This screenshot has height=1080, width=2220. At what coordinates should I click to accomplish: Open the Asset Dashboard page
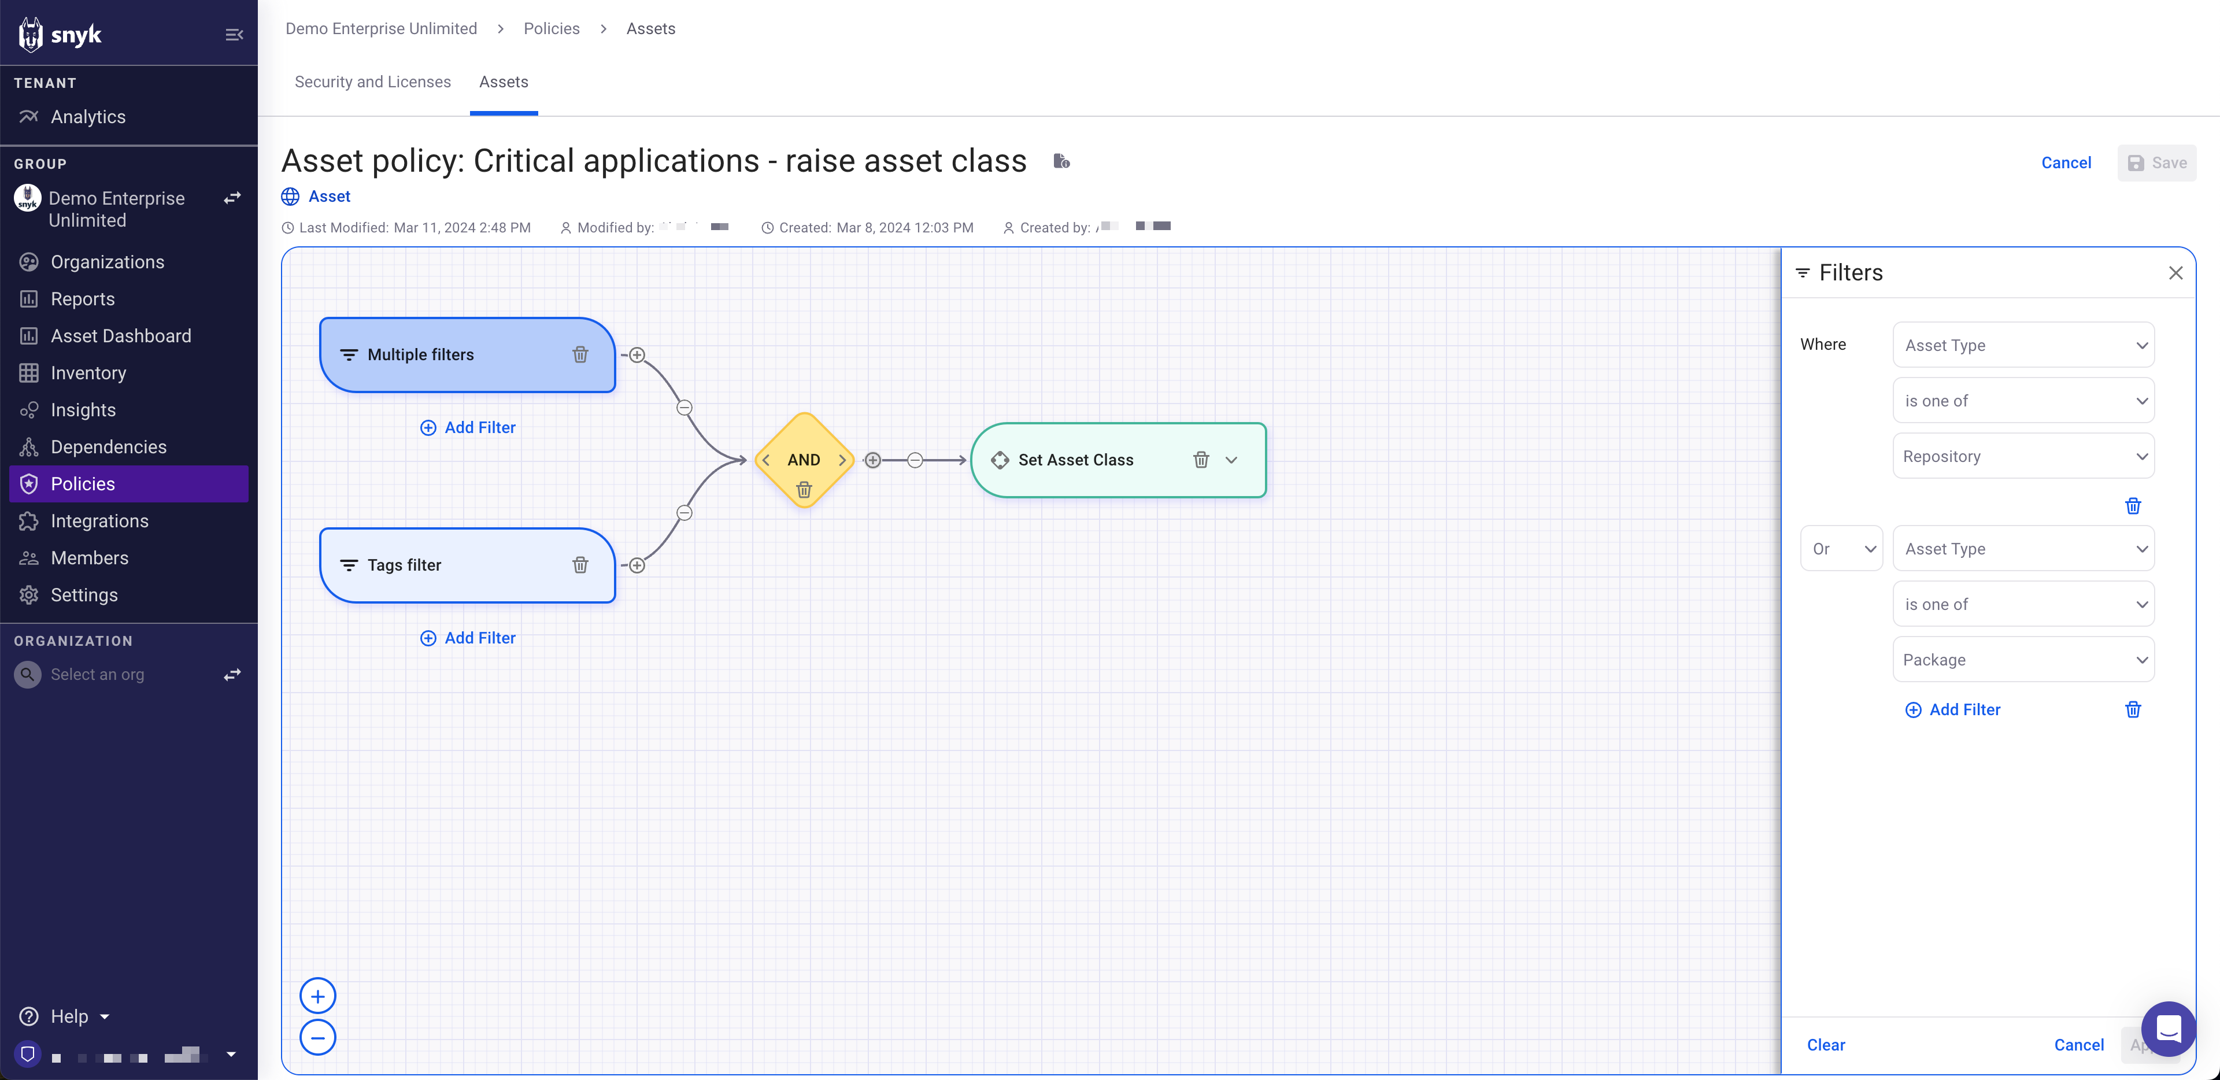(121, 335)
